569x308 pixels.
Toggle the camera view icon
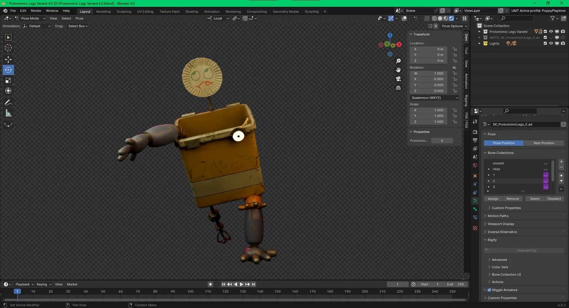[398, 79]
